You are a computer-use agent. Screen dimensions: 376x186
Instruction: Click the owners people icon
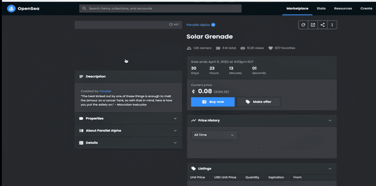[189, 48]
